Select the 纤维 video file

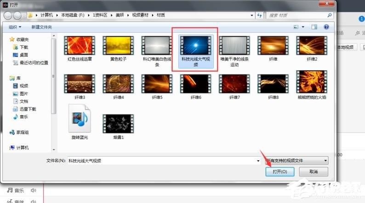(x=273, y=49)
